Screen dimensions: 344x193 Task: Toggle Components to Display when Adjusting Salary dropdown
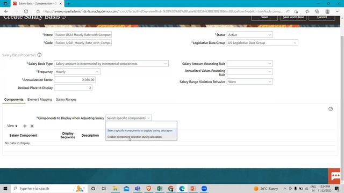coord(128,118)
